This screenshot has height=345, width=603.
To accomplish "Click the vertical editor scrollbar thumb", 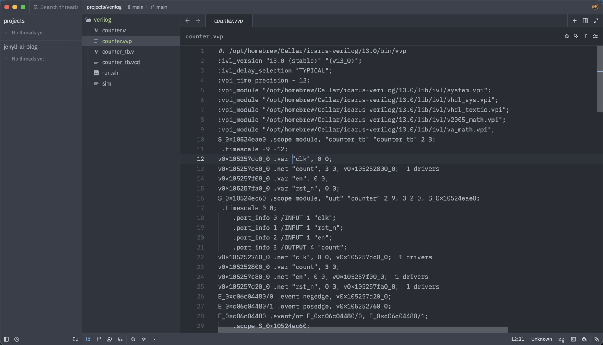I will tap(600, 79).
